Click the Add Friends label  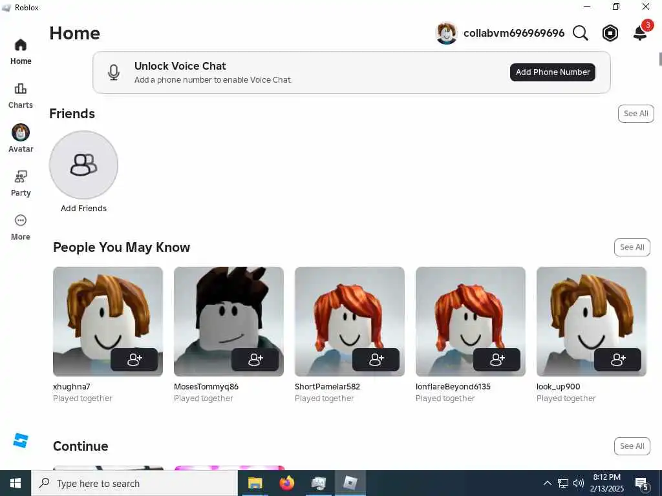(x=83, y=209)
